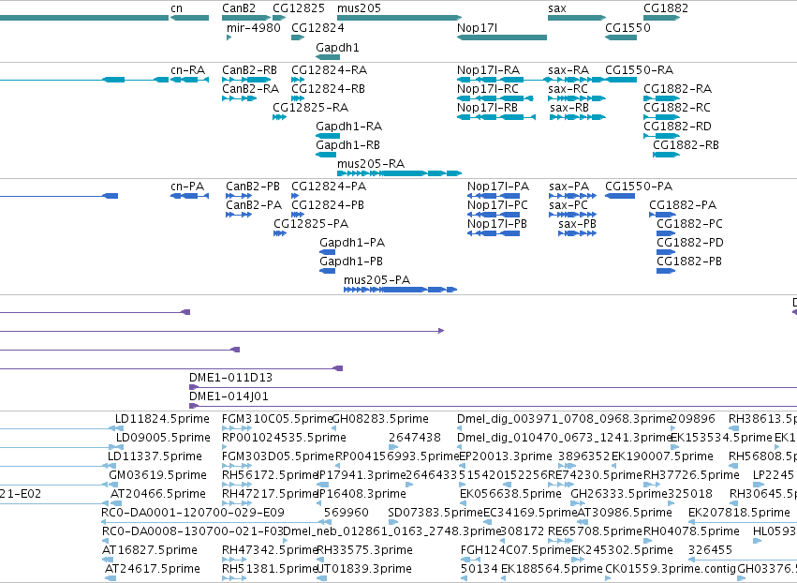797x583 pixels.
Task: Click the teal Gapdh1 gene bar
Action: (328, 57)
